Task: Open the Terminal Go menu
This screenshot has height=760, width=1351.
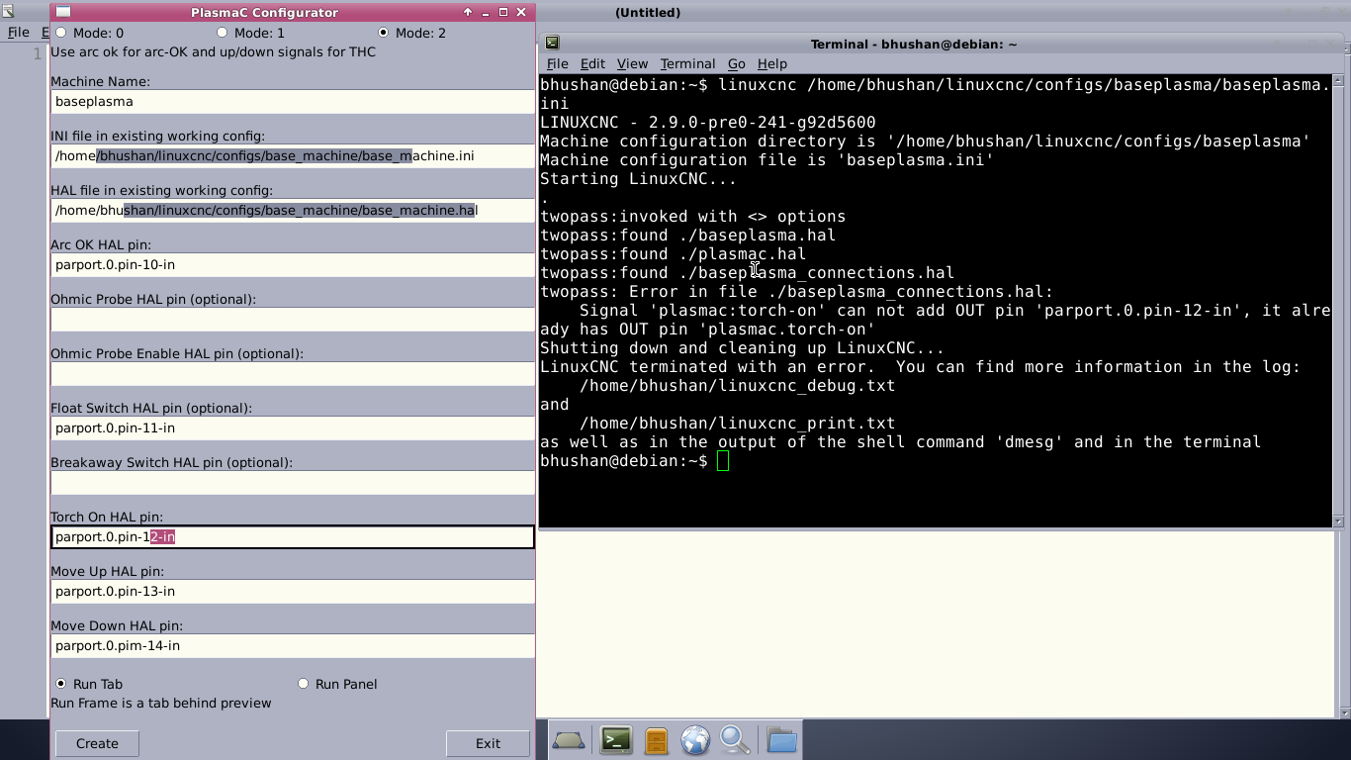Action: click(x=737, y=63)
